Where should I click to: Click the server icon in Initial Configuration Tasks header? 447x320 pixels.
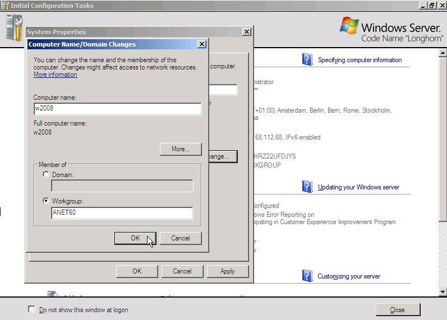click(13, 27)
